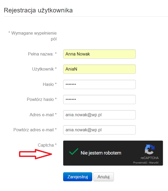Submit form with Zarejestruj button
This screenshot has height=191, width=168.
[x=78, y=177]
